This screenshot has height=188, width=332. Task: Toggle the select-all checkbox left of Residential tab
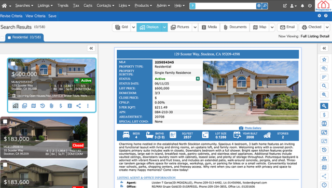point(2,37)
